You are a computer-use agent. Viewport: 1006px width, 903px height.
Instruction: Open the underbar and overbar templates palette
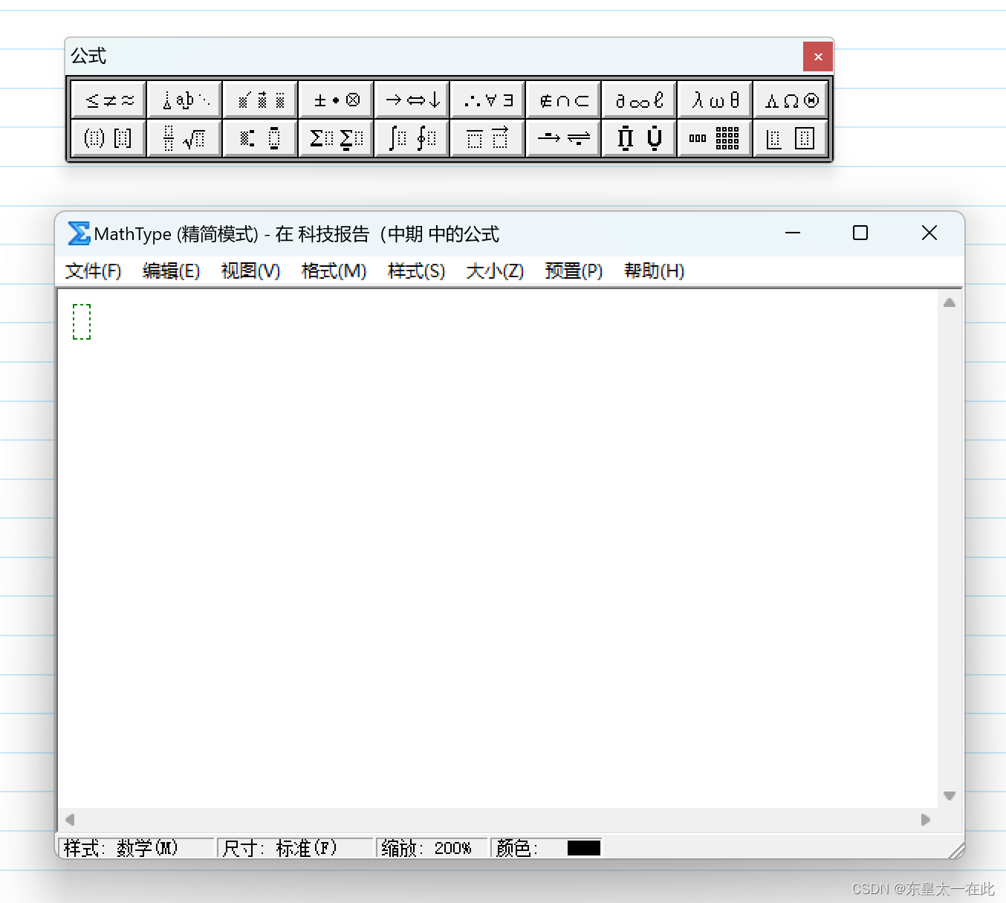coord(488,137)
